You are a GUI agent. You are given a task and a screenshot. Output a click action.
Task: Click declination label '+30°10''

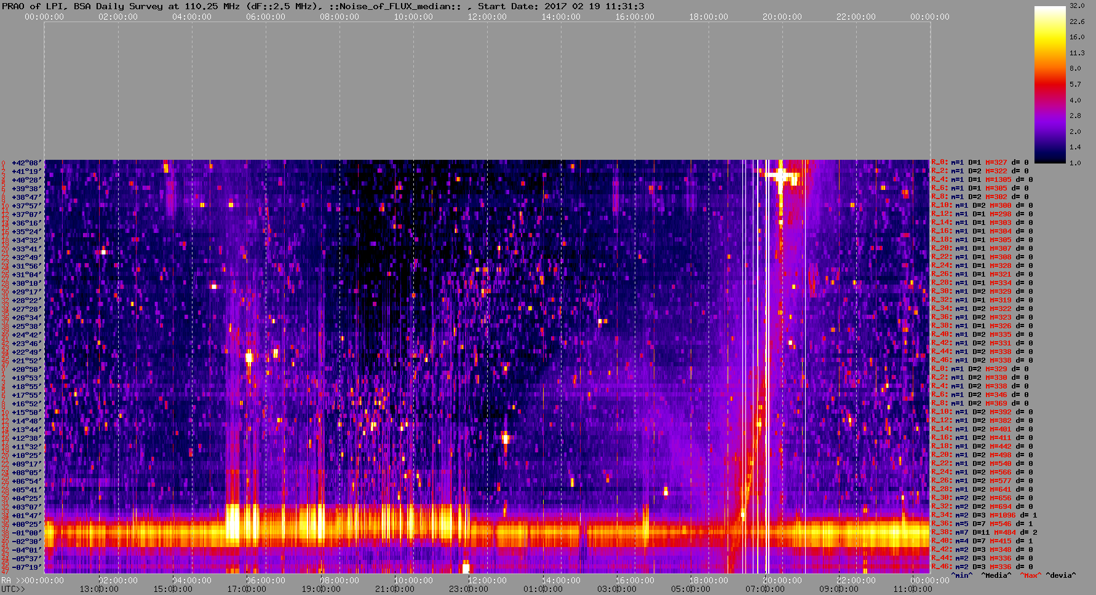pyautogui.click(x=26, y=283)
